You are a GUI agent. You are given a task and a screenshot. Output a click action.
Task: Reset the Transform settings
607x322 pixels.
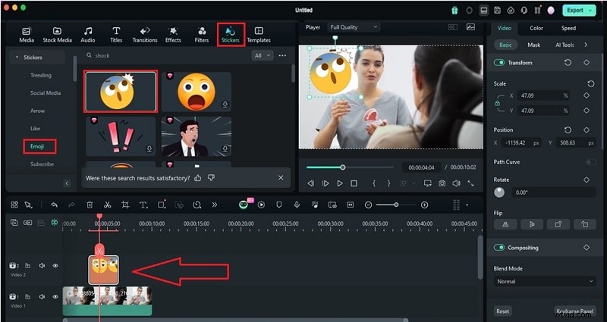(568, 63)
